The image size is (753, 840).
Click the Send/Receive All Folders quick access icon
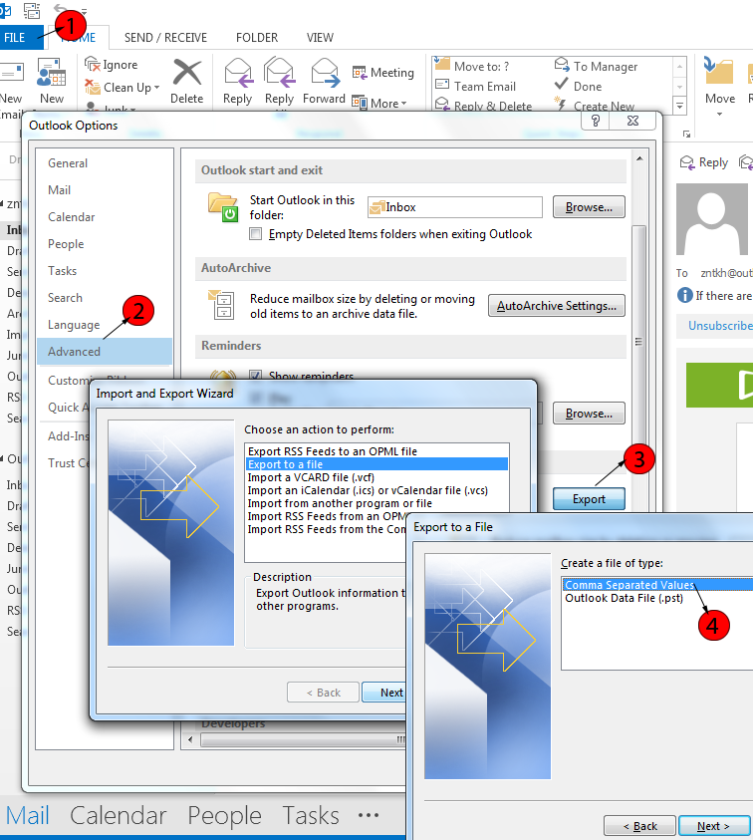point(32,10)
